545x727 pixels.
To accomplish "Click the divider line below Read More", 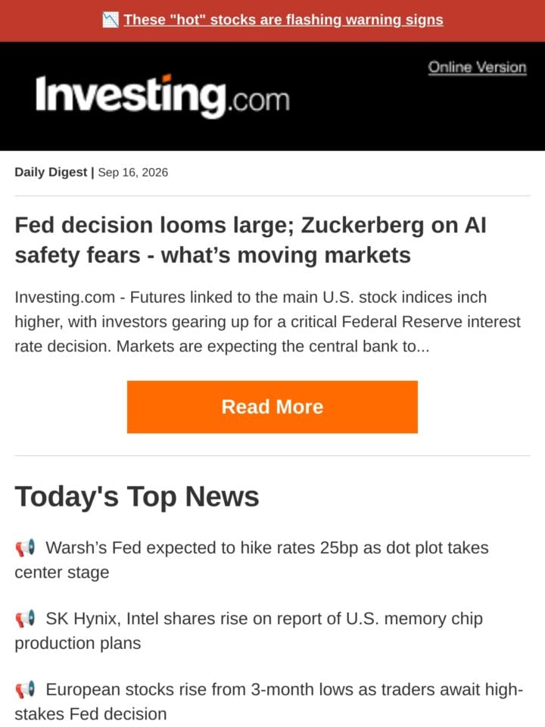I will (272, 455).
